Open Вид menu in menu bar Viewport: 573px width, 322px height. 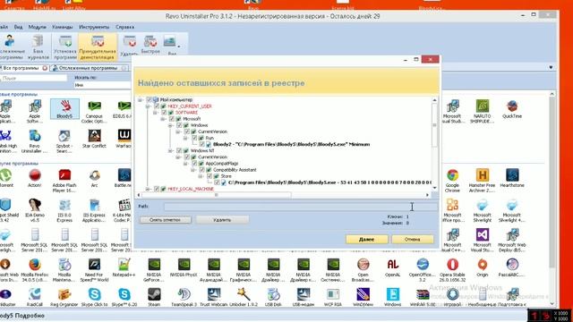click(18, 27)
